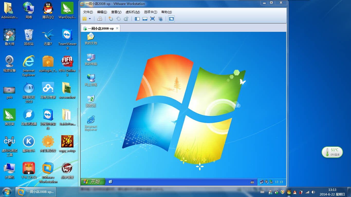Screen dimensions: 351x197
Task: Open the snapshot manager icon
Action: point(126,19)
